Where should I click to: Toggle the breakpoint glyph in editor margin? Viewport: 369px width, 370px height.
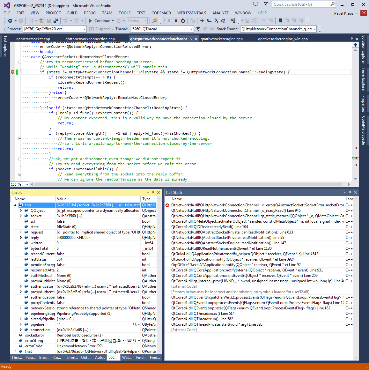[12, 72]
